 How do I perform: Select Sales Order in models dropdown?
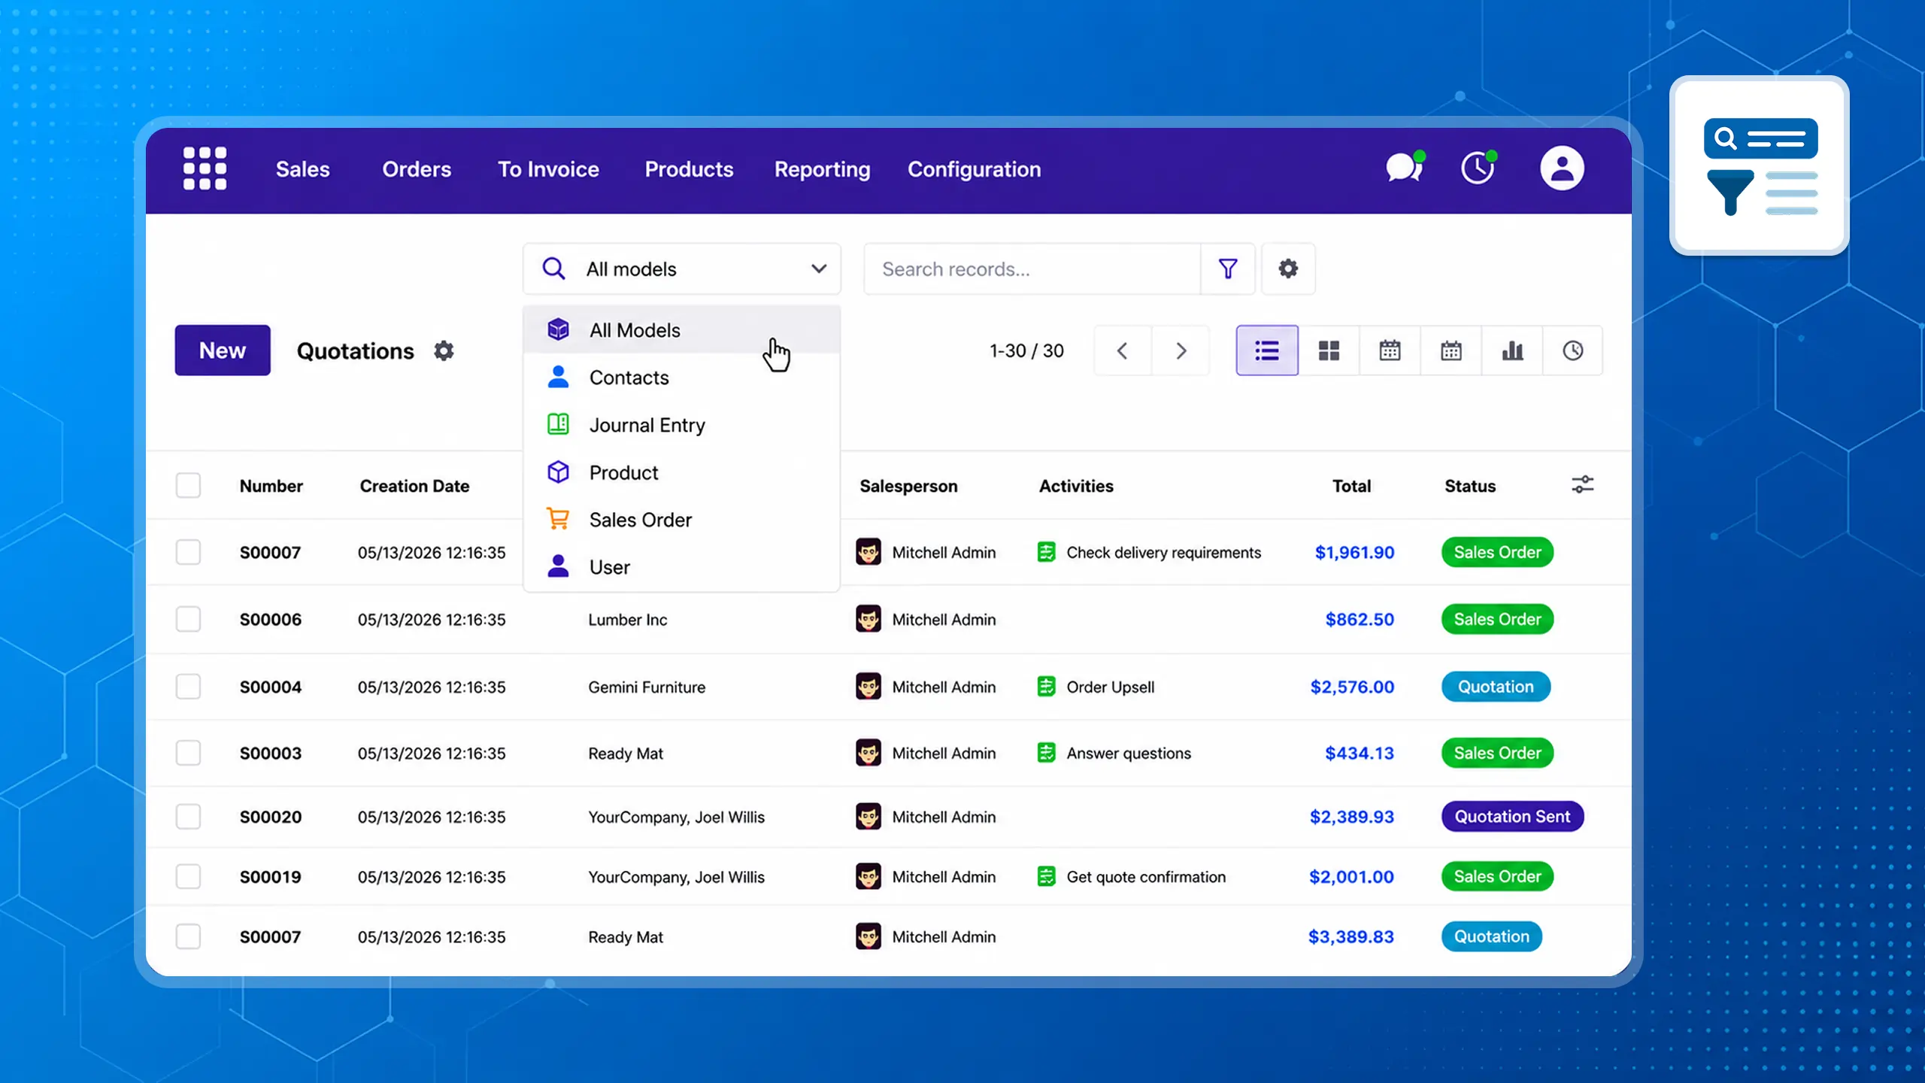[681, 519]
